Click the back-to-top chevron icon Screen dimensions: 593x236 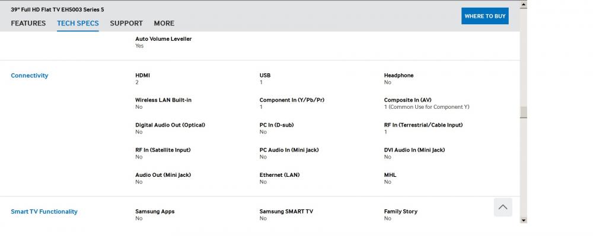(503, 207)
